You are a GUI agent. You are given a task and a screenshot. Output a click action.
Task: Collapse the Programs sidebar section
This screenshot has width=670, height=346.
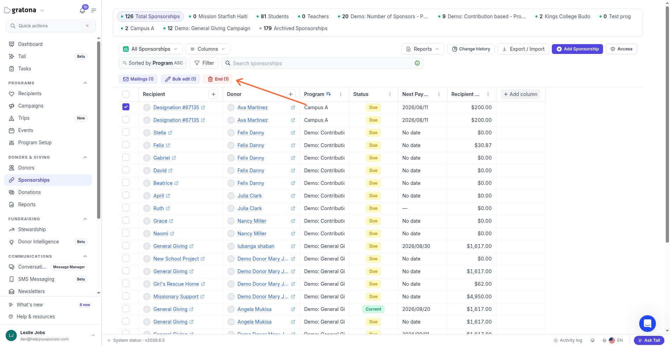85,83
